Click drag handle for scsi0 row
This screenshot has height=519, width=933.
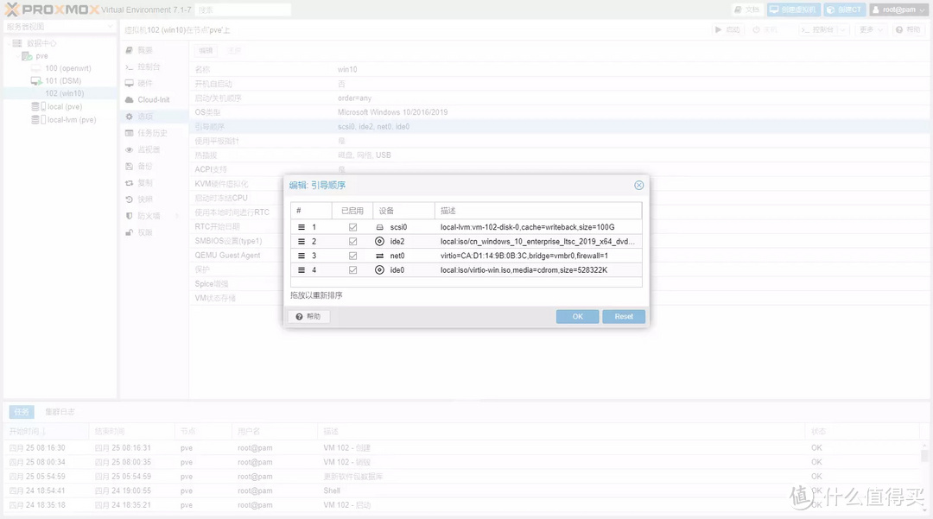pyautogui.click(x=301, y=227)
